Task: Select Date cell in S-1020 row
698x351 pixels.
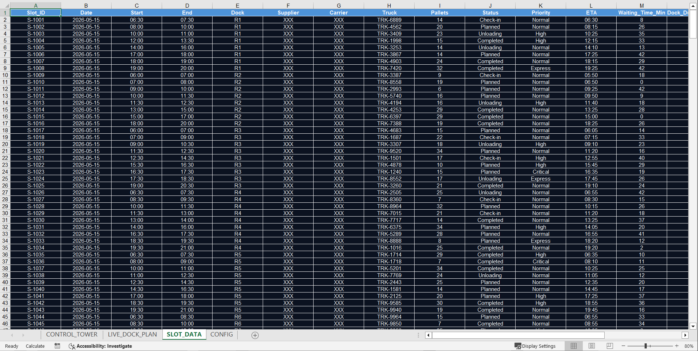Action: (86, 151)
